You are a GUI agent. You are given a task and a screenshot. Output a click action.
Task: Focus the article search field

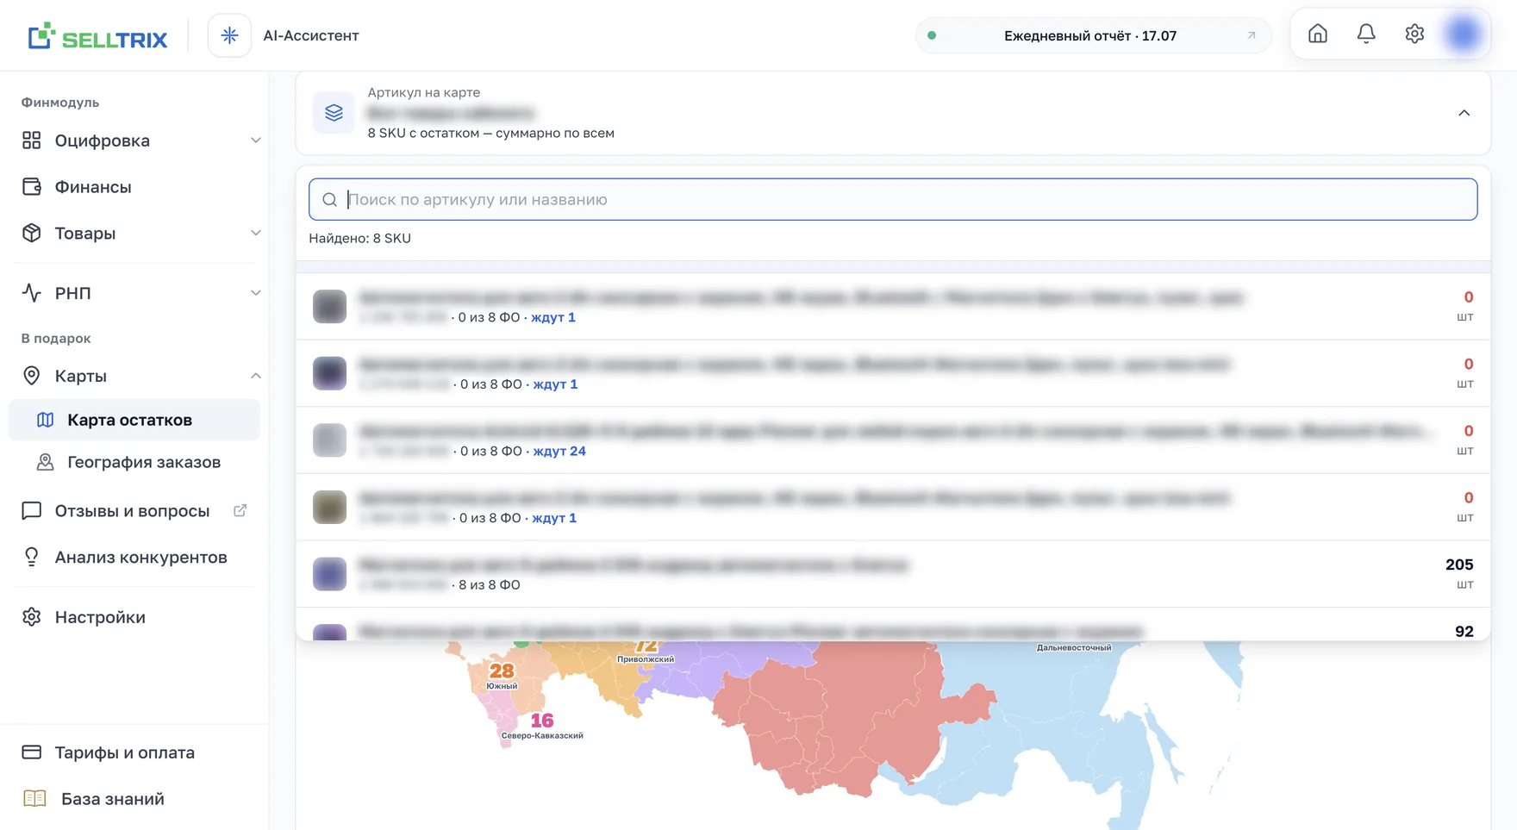point(893,199)
